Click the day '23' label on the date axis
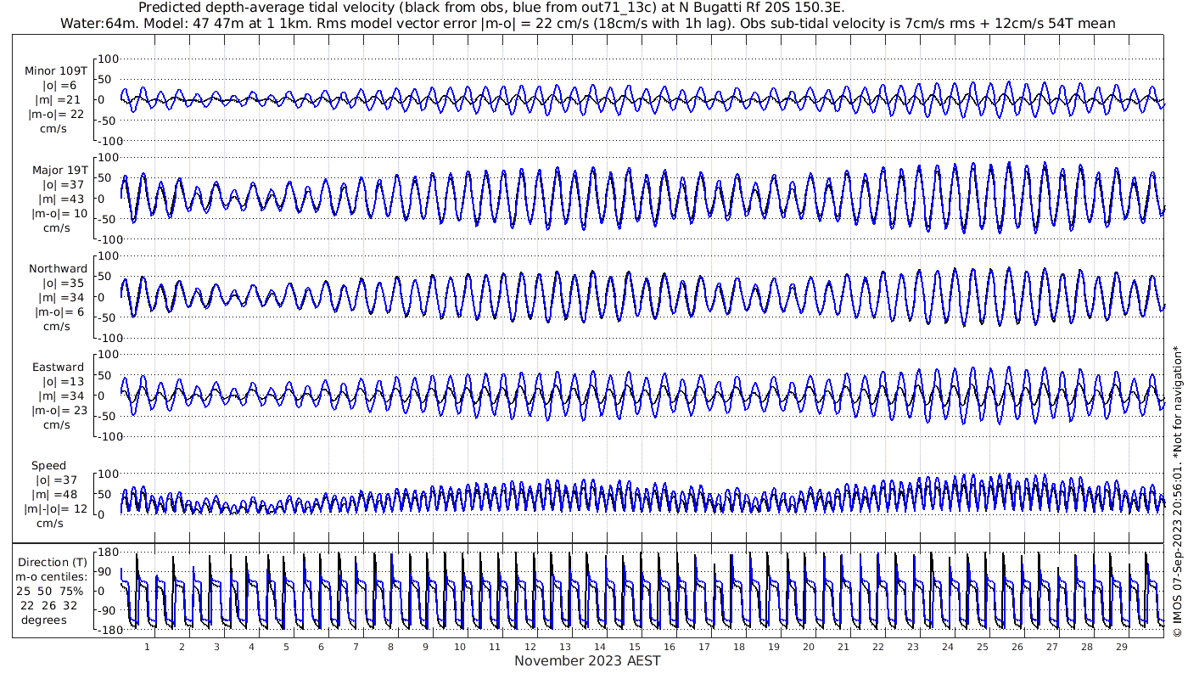The image size is (1188, 679). pyautogui.click(x=912, y=646)
